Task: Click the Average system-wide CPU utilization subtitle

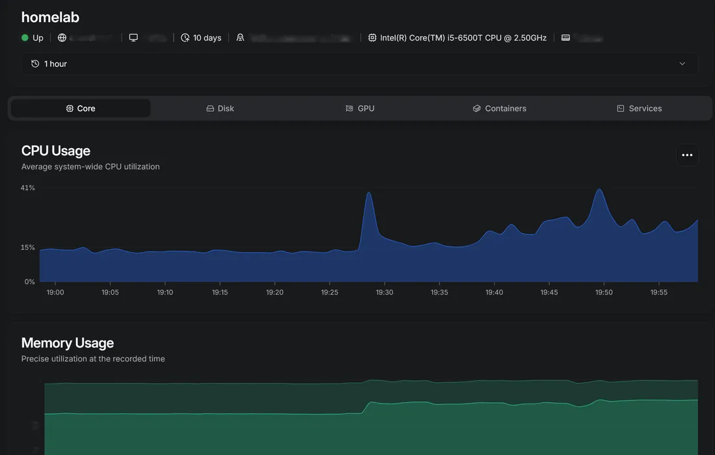Action: [x=90, y=167]
